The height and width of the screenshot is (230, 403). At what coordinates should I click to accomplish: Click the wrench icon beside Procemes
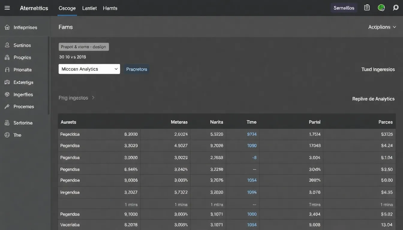[7, 106]
